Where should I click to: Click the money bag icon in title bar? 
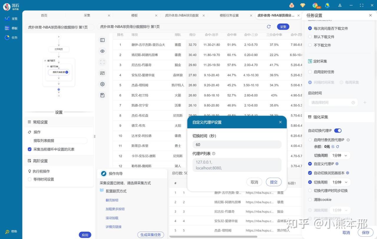292,5
